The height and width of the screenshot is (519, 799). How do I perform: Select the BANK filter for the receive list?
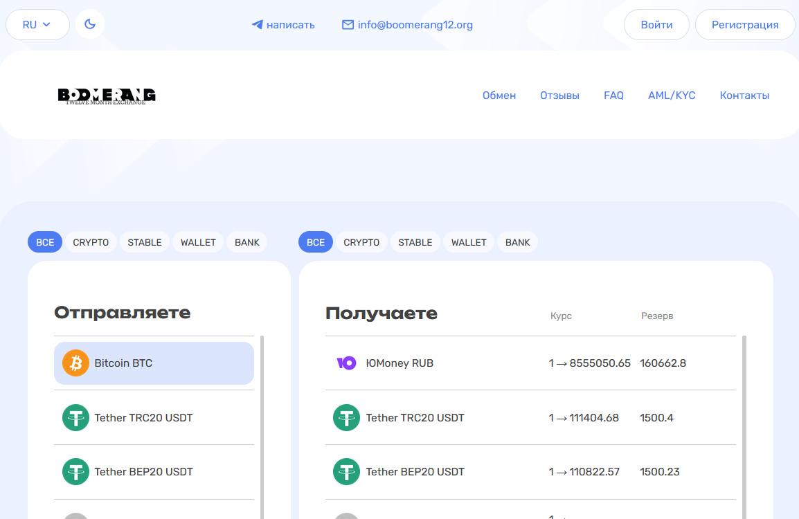pyautogui.click(x=517, y=242)
